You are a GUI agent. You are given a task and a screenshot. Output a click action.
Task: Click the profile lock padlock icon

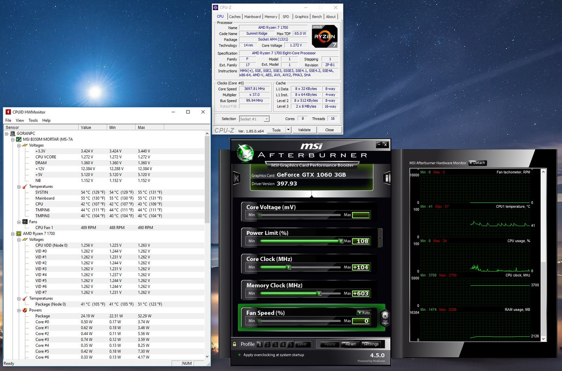point(235,344)
